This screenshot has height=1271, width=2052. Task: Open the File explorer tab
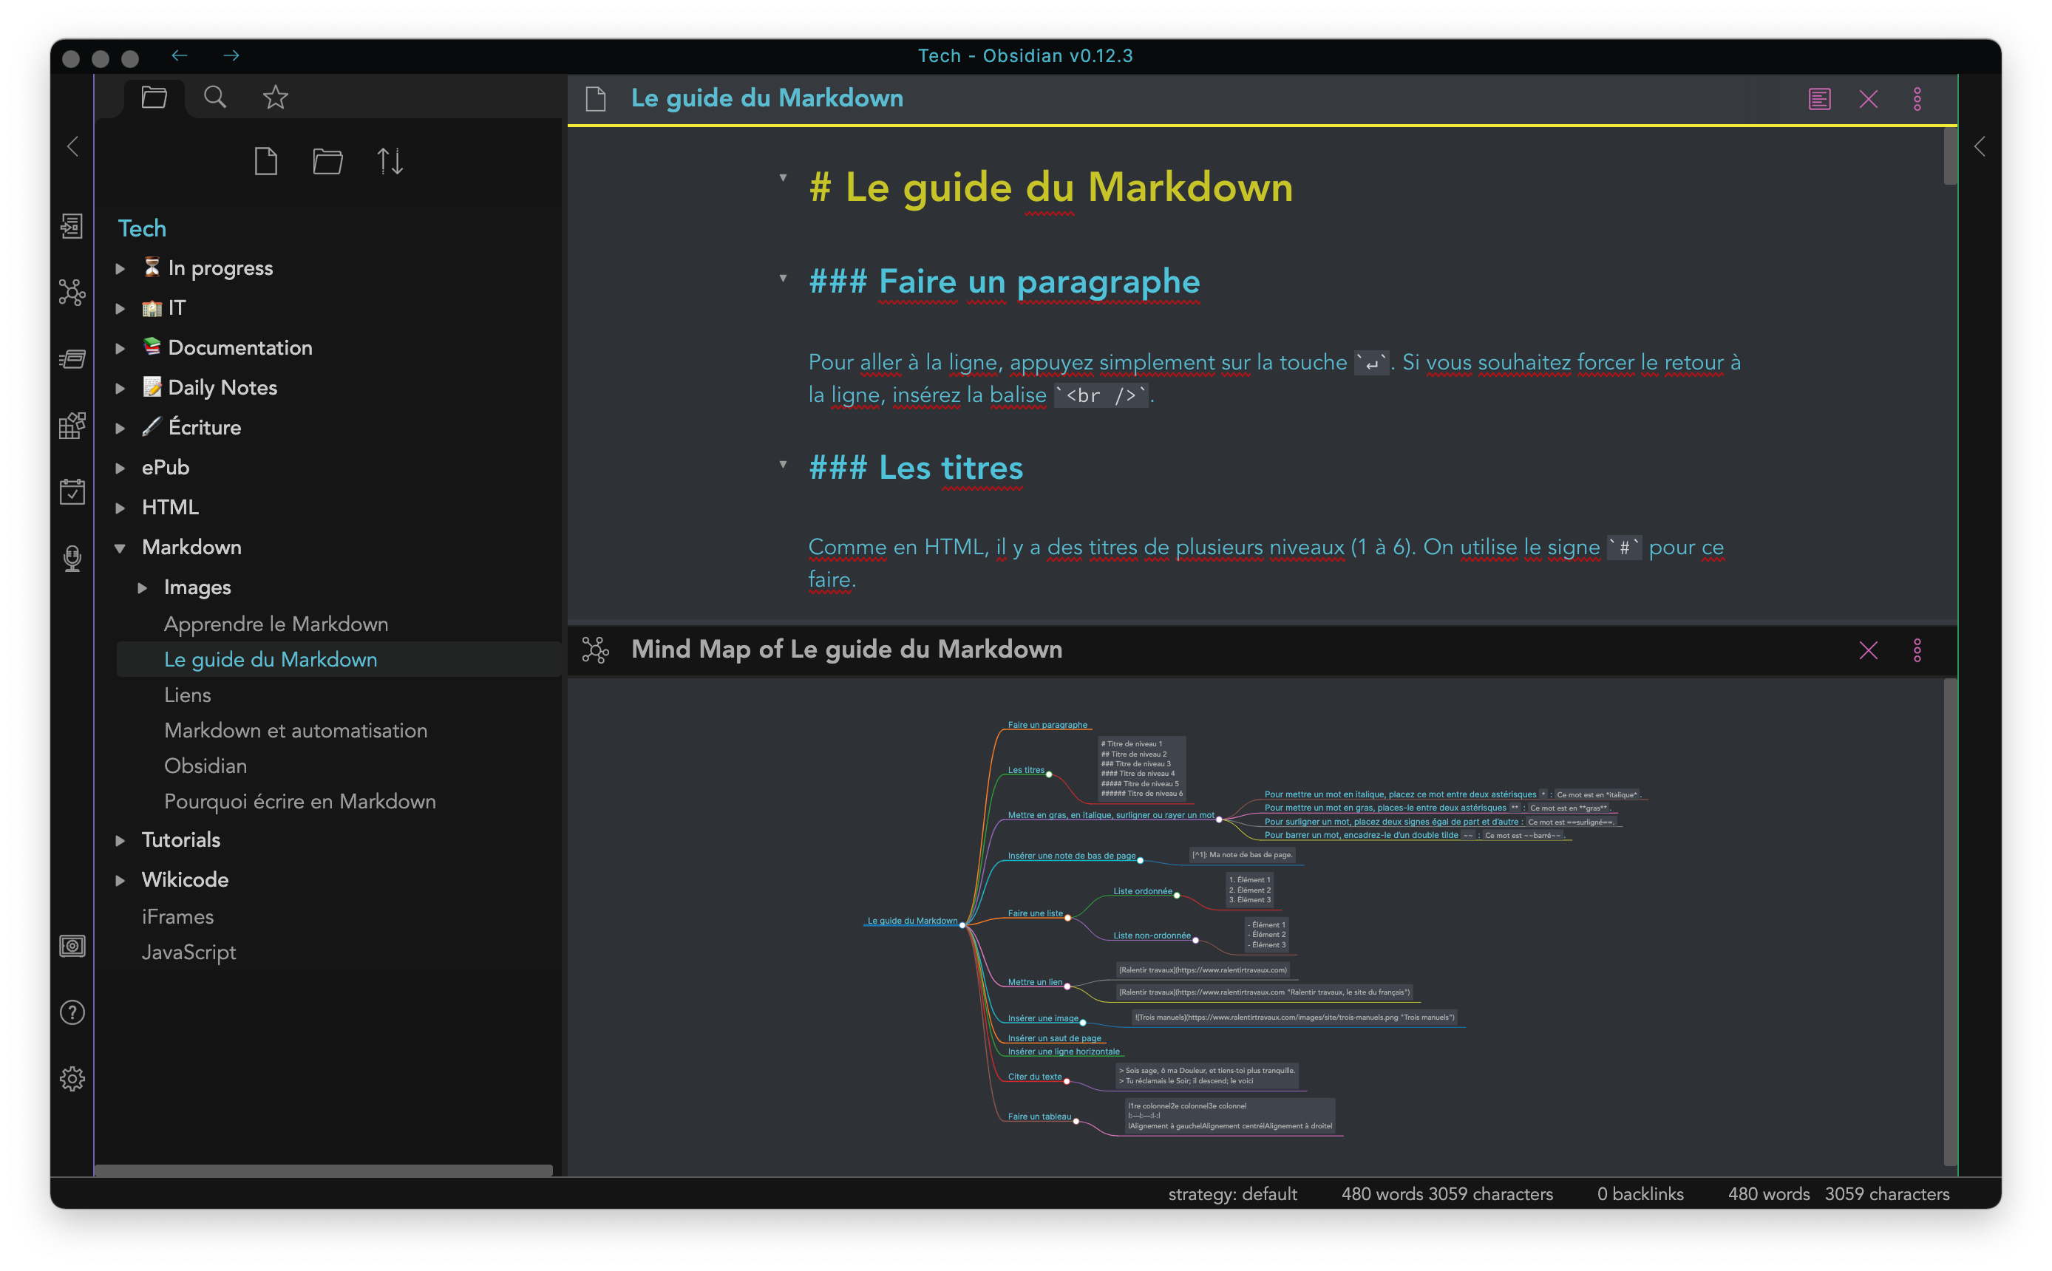pyautogui.click(x=154, y=98)
